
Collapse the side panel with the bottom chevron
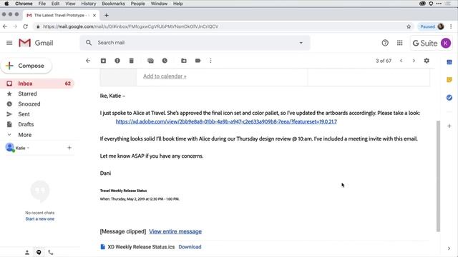click(x=449, y=248)
